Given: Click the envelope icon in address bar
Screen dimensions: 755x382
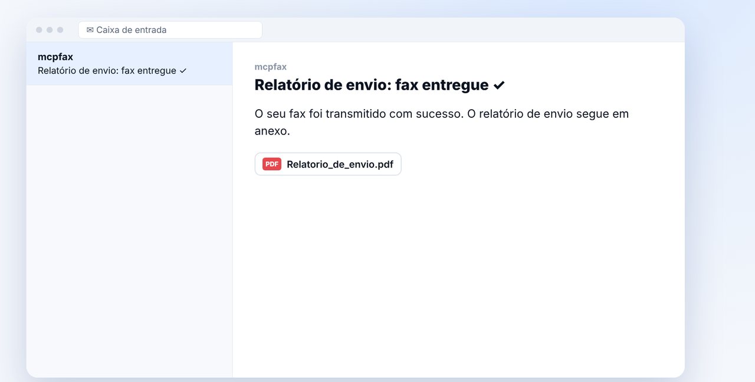Looking at the screenshot, I should [x=90, y=30].
